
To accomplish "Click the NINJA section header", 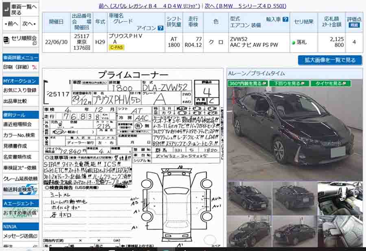I will click(x=21, y=227).
